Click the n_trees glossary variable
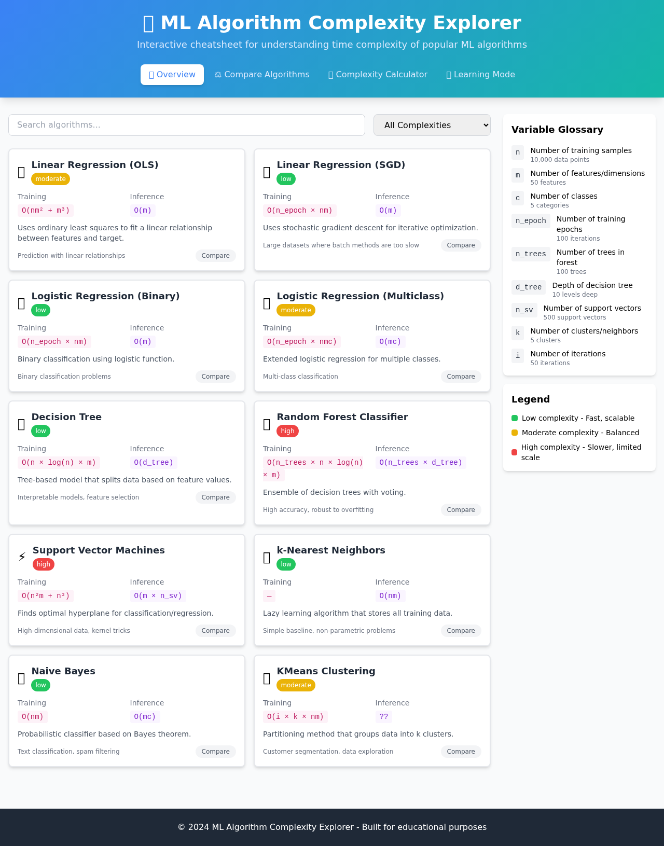The width and height of the screenshot is (664, 846). [x=531, y=254]
